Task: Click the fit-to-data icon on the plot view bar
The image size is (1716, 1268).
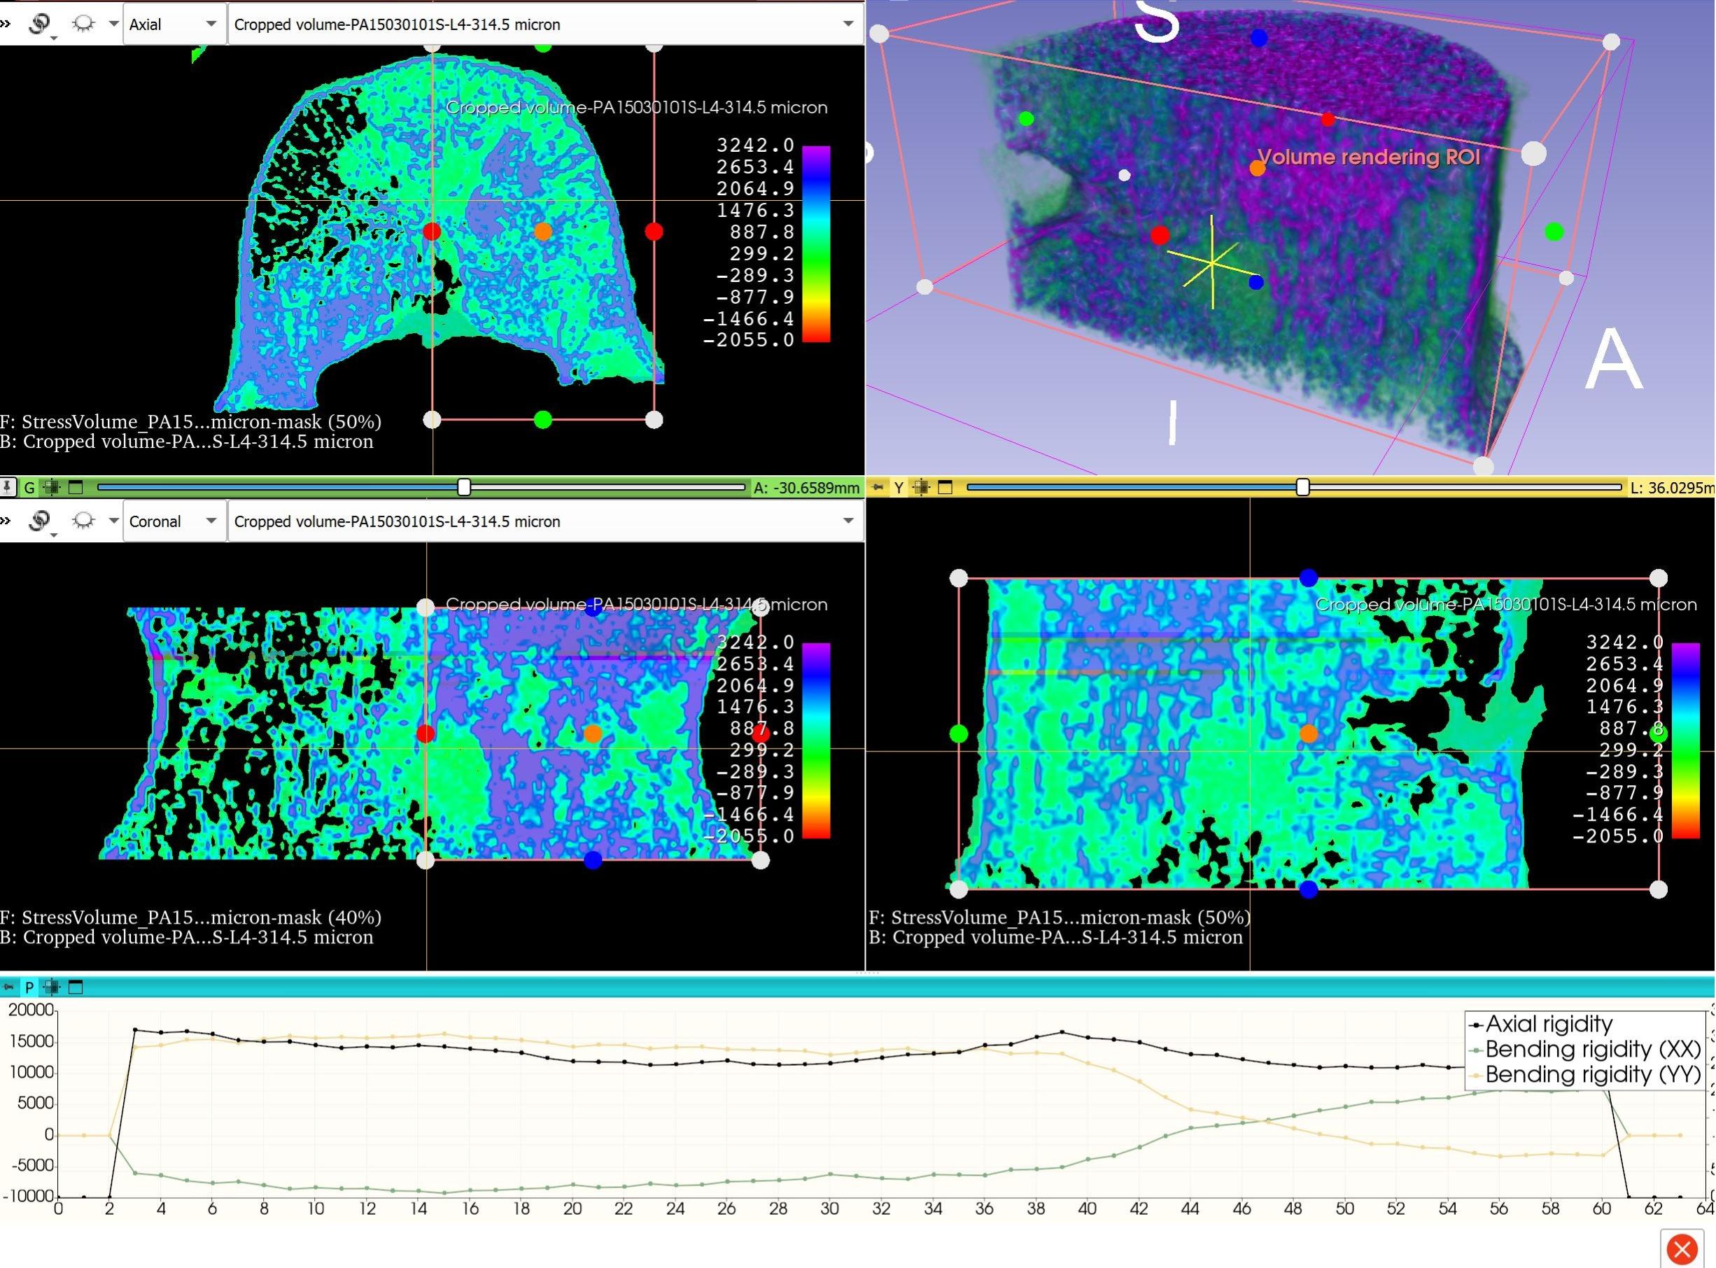Action: pos(51,987)
